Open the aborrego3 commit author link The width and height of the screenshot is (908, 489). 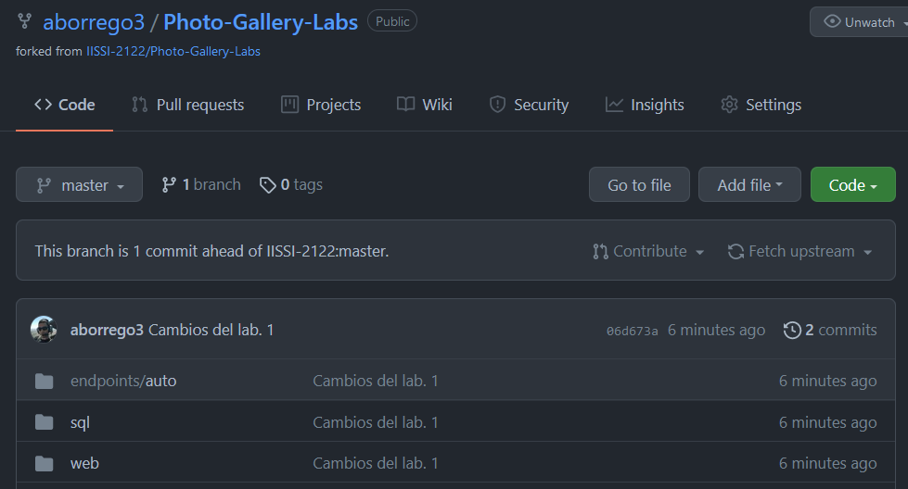pyautogui.click(x=107, y=330)
